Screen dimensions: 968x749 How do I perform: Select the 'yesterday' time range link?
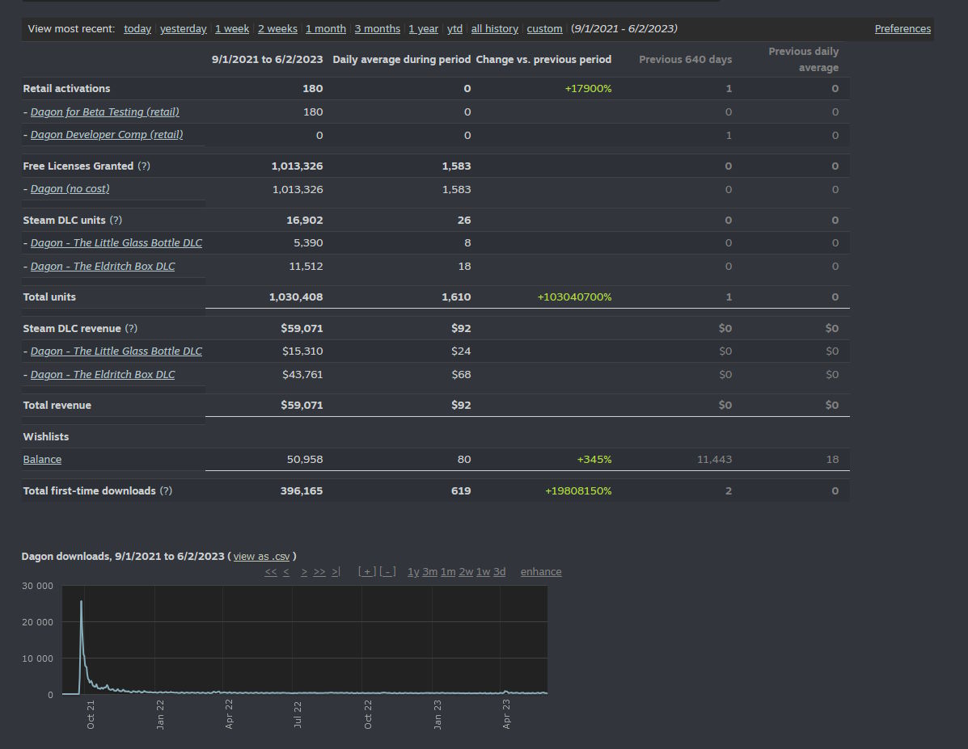[x=183, y=29]
